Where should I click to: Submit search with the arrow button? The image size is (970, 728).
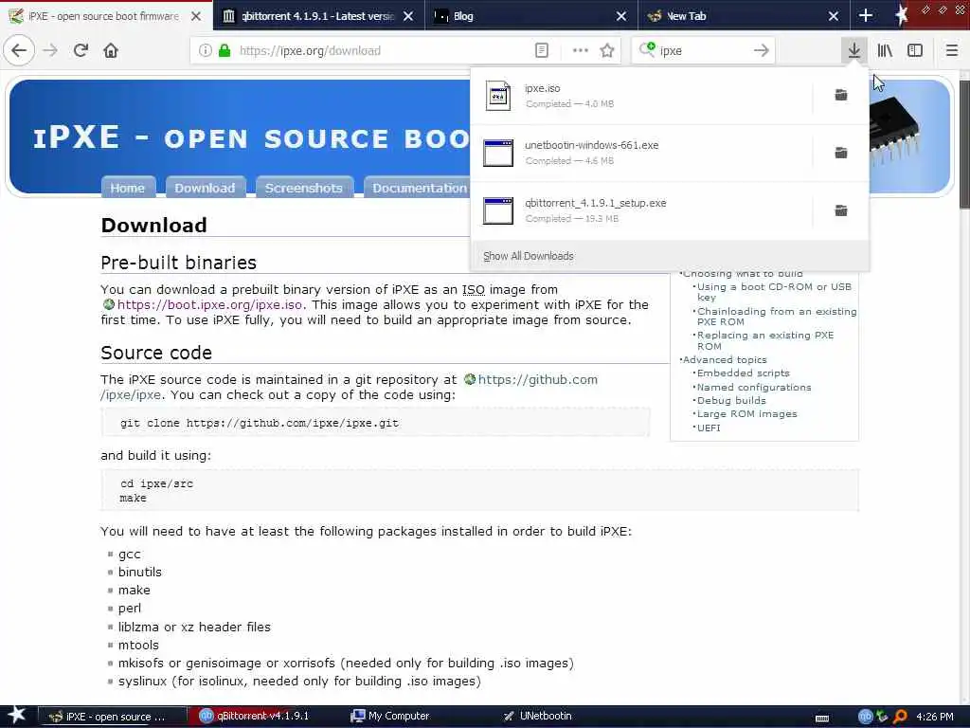tap(762, 51)
